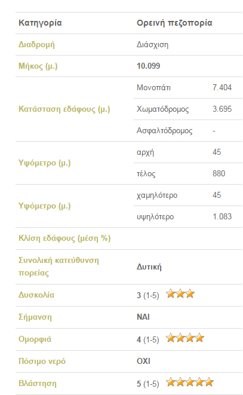Click the first star in Δυσκολία row
The width and height of the screenshot is (243, 395).
(171, 294)
